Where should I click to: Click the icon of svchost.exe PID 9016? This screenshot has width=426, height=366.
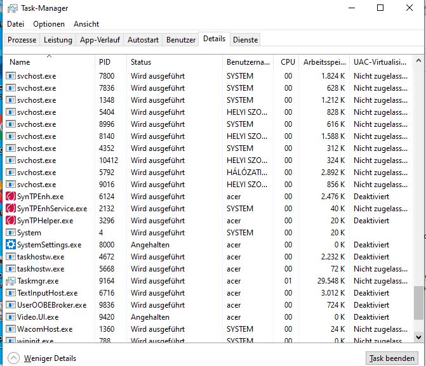[11, 185]
